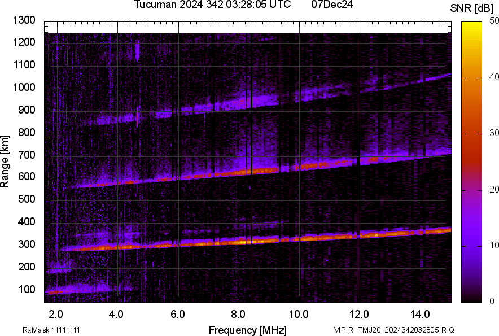499x336 pixels.
Task: Click the colorbar tick label 20
Action: point(494,190)
